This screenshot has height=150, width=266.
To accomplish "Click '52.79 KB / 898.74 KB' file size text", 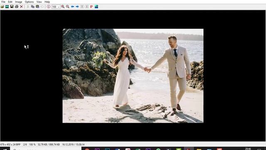I will point(49,145).
